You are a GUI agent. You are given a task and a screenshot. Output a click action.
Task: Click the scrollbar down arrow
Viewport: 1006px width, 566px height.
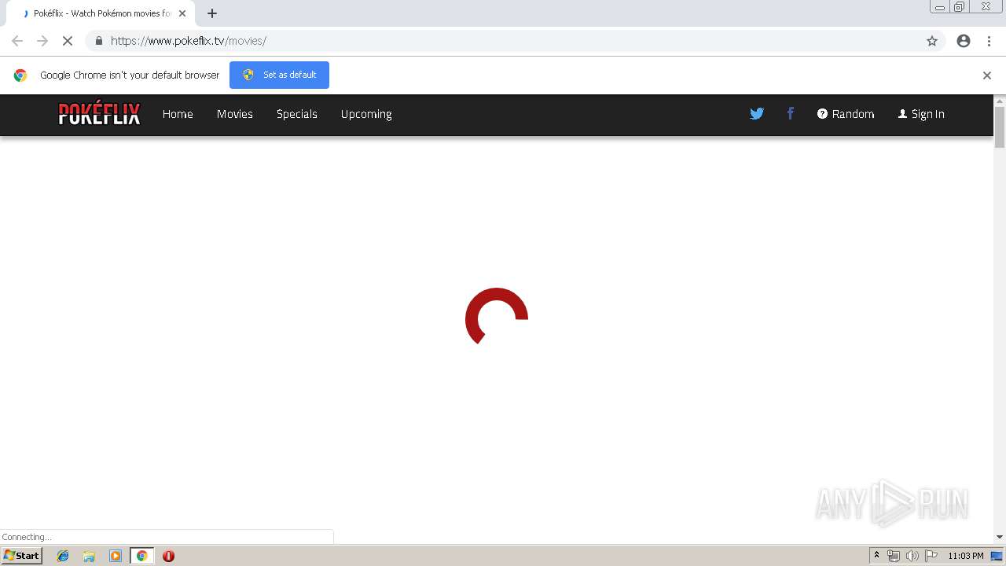pyautogui.click(x=1000, y=537)
